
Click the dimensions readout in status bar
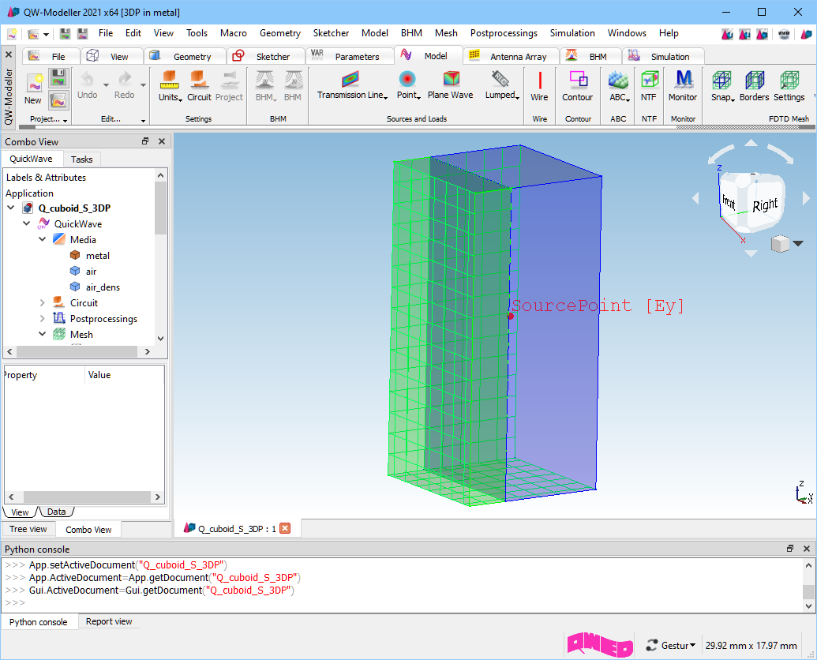(x=751, y=646)
